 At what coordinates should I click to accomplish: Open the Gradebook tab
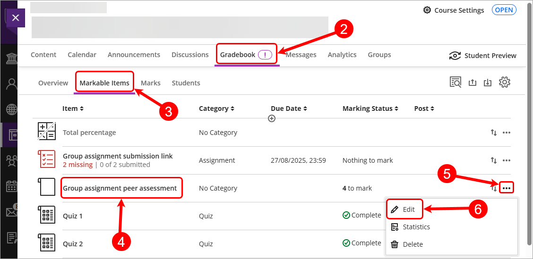[238, 55]
